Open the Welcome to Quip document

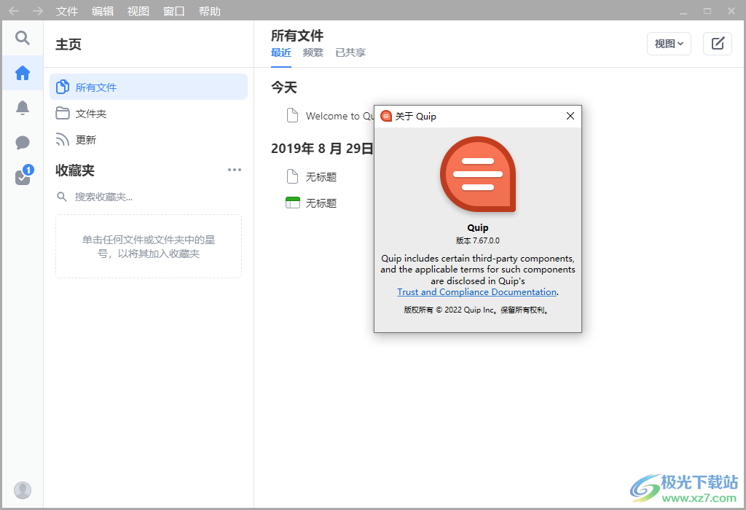coord(339,116)
